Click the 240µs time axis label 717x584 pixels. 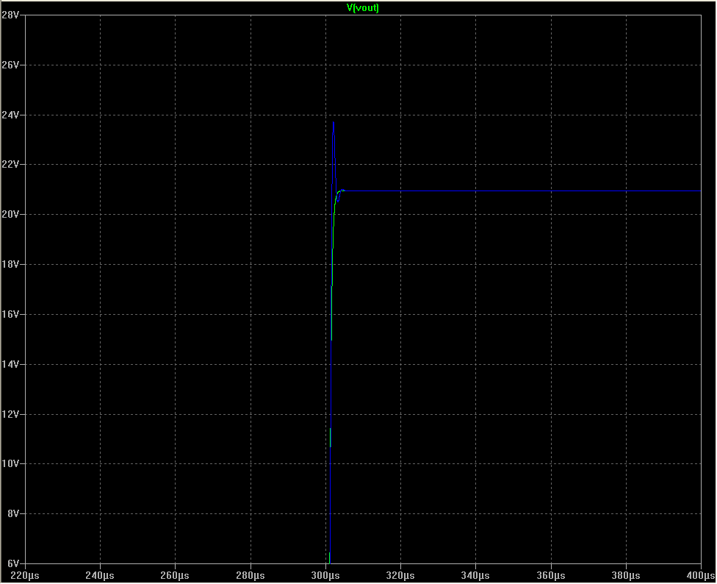tap(100, 575)
